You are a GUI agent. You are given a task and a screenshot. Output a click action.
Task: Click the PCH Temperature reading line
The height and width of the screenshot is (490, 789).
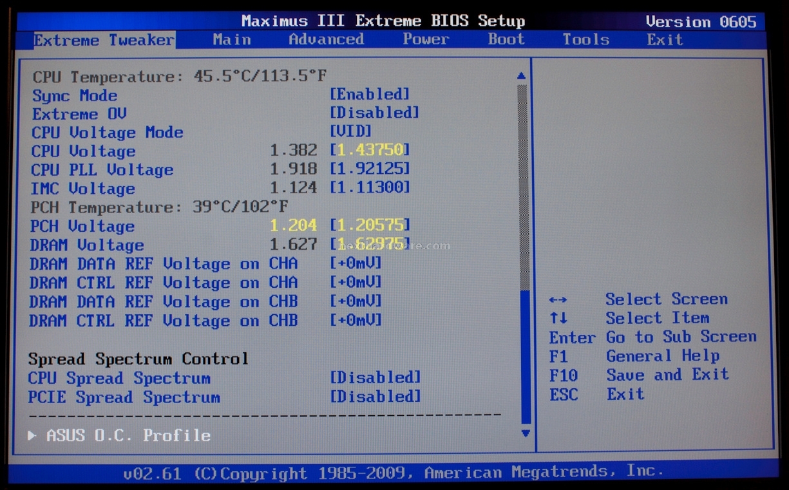point(159,207)
